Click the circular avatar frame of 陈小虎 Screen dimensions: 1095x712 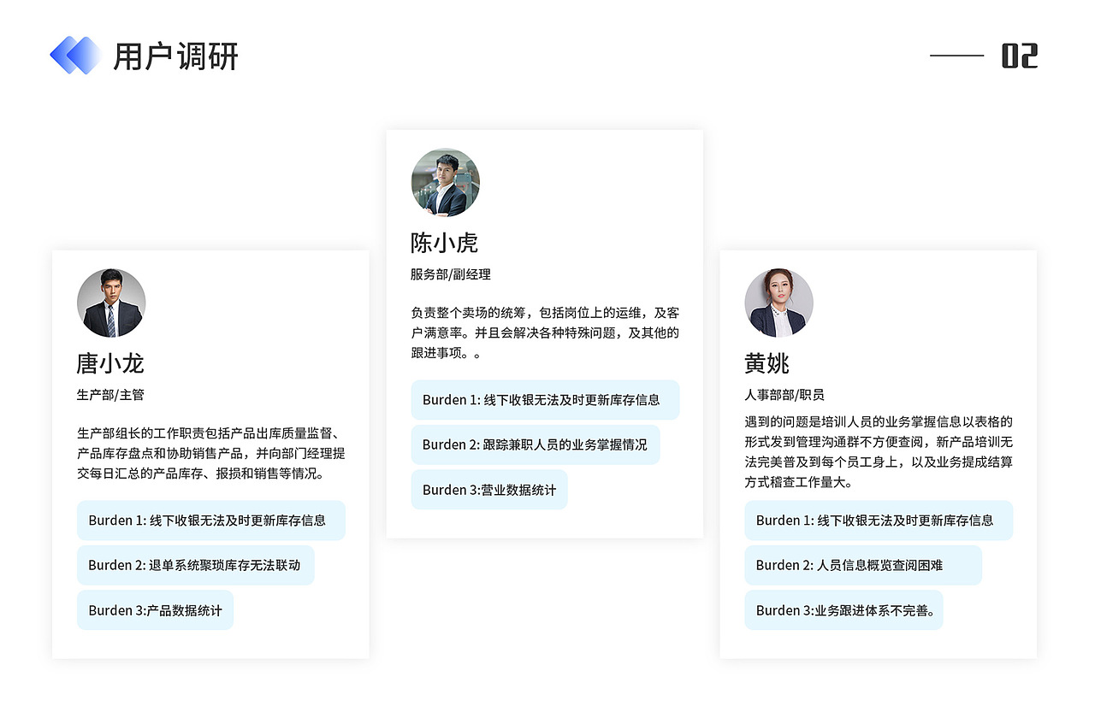point(445,182)
